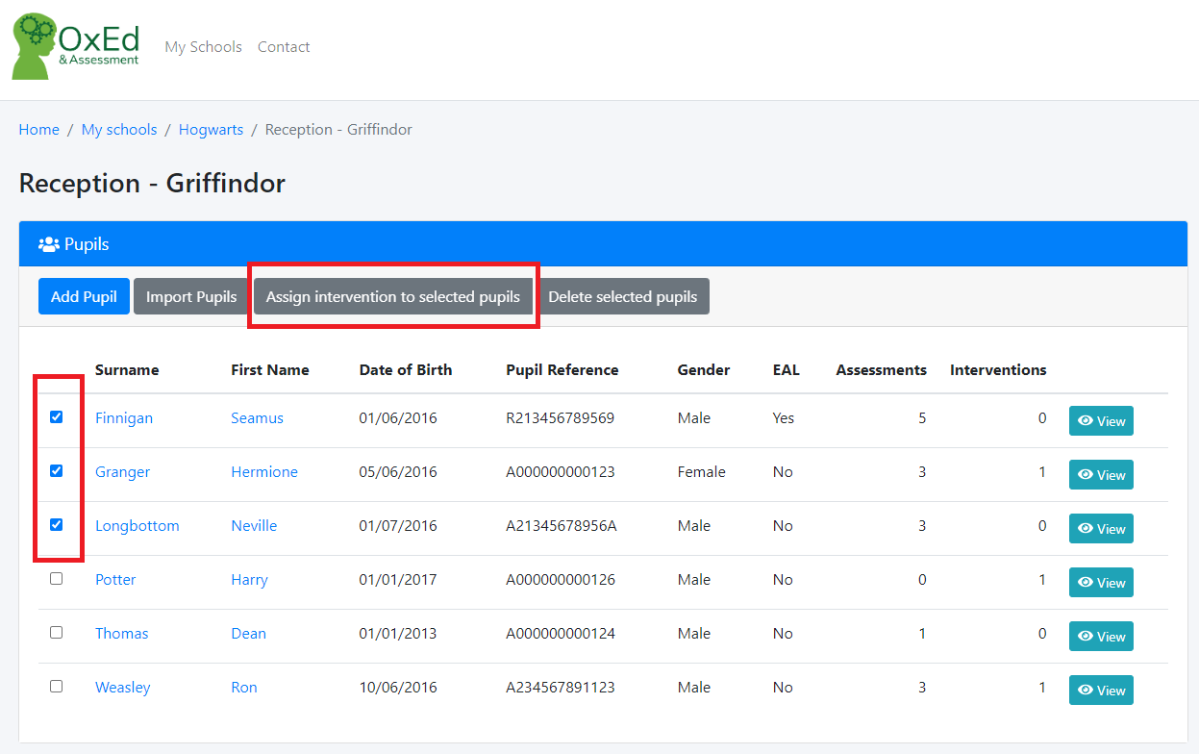1199x754 pixels.
Task: Click the eye View button for Potter
Action: 1101,583
